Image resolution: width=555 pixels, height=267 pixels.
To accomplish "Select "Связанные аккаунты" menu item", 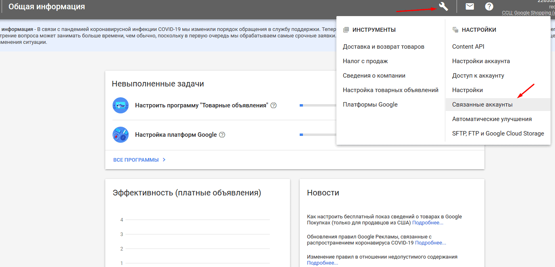I will pos(482,105).
